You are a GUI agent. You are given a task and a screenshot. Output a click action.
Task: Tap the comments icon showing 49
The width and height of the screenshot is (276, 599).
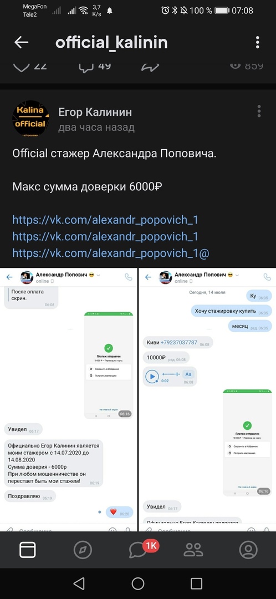(95, 67)
